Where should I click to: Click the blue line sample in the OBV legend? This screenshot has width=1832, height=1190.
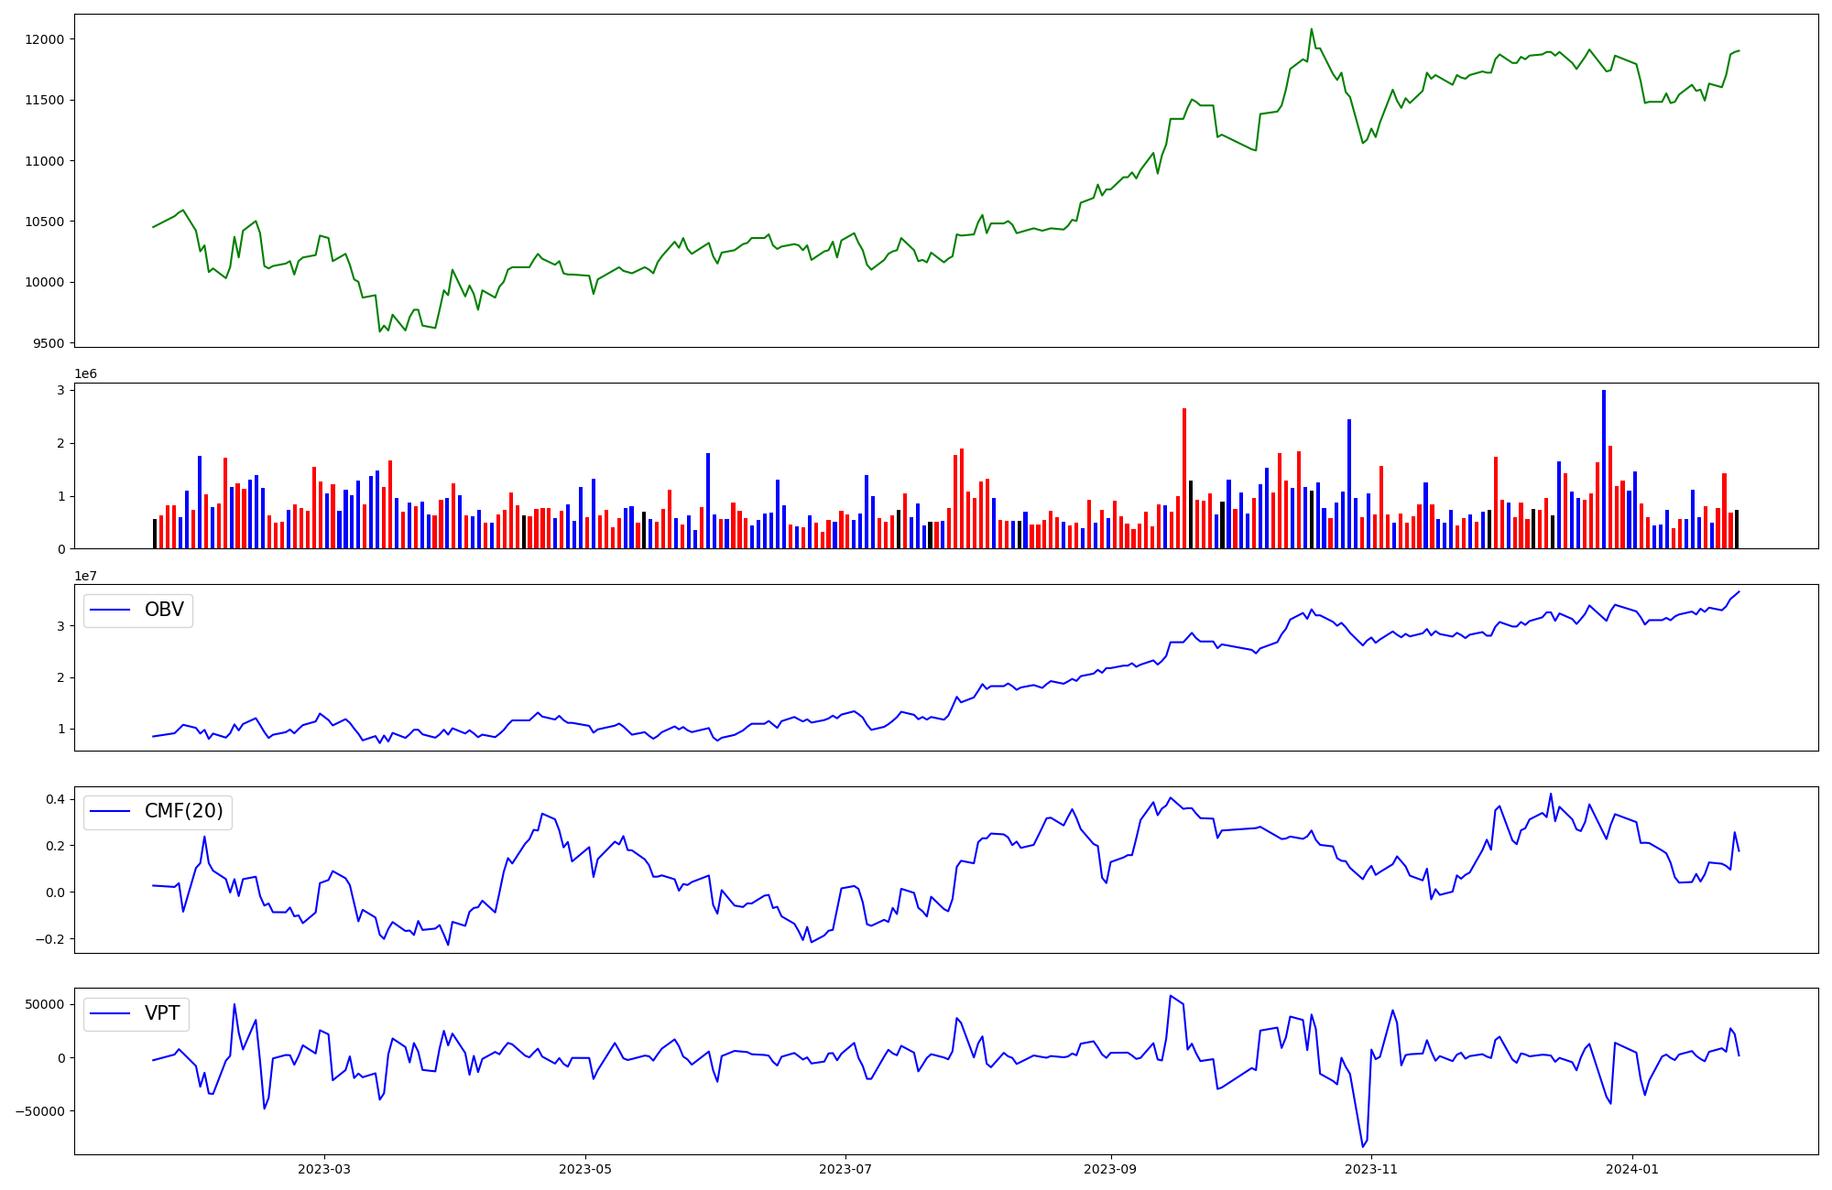tap(110, 611)
